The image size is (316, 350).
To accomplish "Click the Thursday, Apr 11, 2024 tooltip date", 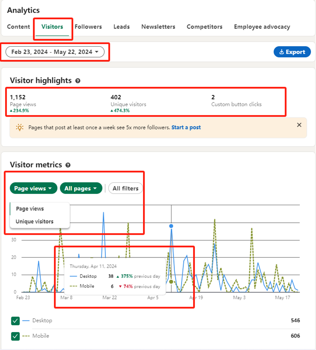I will 93,266.
